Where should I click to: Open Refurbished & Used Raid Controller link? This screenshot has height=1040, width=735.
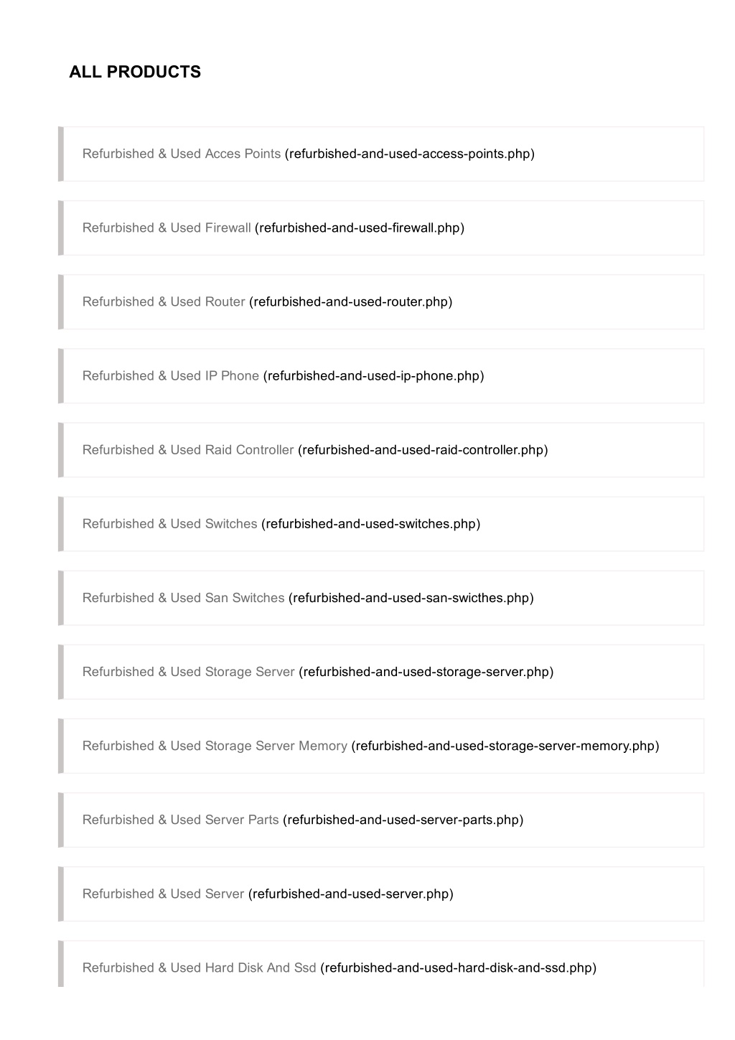(x=188, y=449)
